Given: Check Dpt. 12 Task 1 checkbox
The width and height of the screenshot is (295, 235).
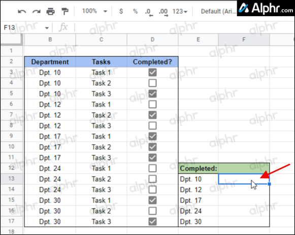Looking at the screenshot, I should coord(152,105).
